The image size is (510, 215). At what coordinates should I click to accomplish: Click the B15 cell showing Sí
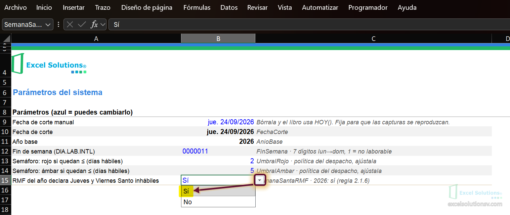tap(218, 180)
